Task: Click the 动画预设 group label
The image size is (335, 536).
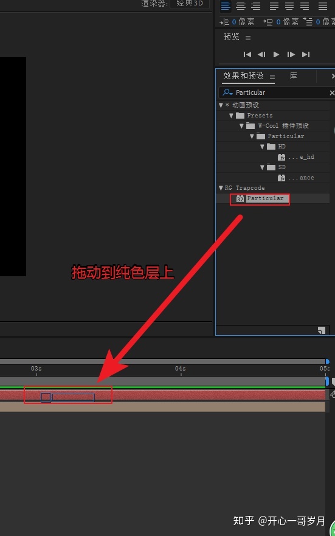Action: (x=246, y=105)
